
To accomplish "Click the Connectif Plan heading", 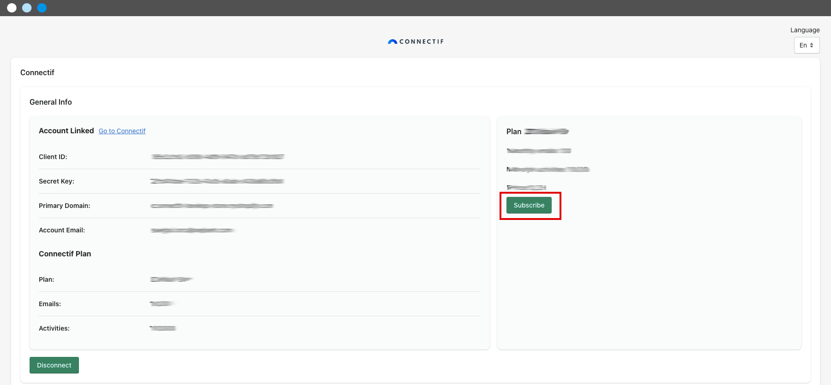I will pos(65,254).
